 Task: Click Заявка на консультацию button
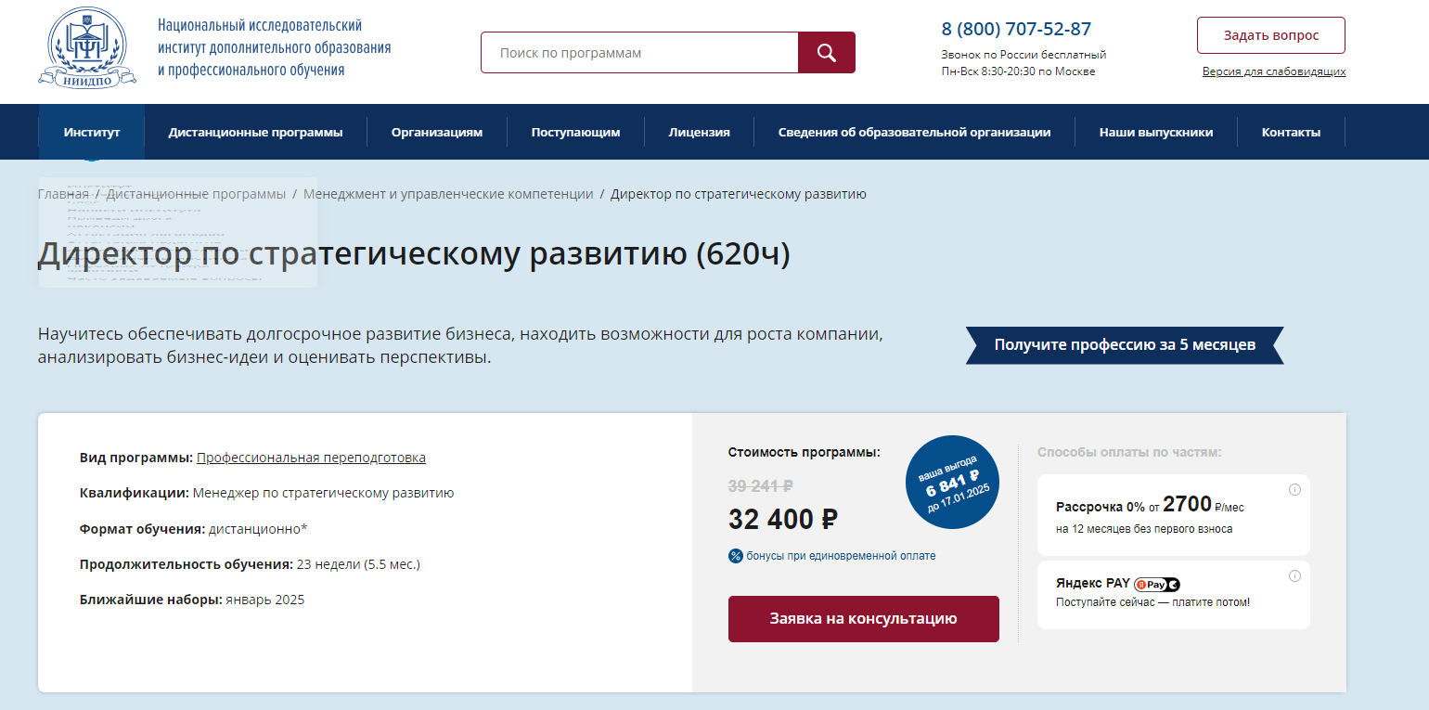pyautogui.click(x=863, y=619)
